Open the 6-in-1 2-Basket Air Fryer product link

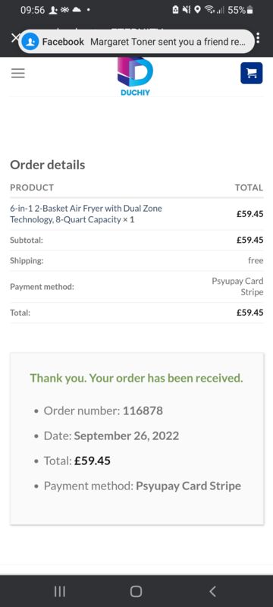pos(86,214)
